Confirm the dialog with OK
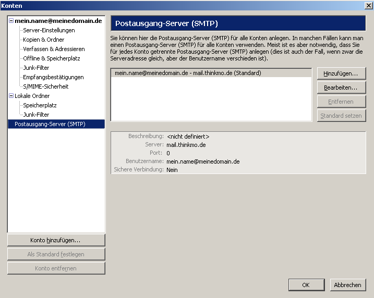 click(x=306, y=285)
